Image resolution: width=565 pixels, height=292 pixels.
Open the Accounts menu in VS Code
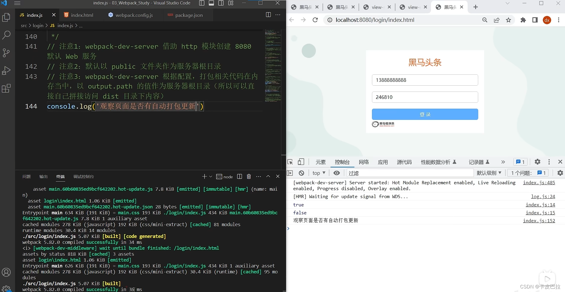click(x=6, y=272)
